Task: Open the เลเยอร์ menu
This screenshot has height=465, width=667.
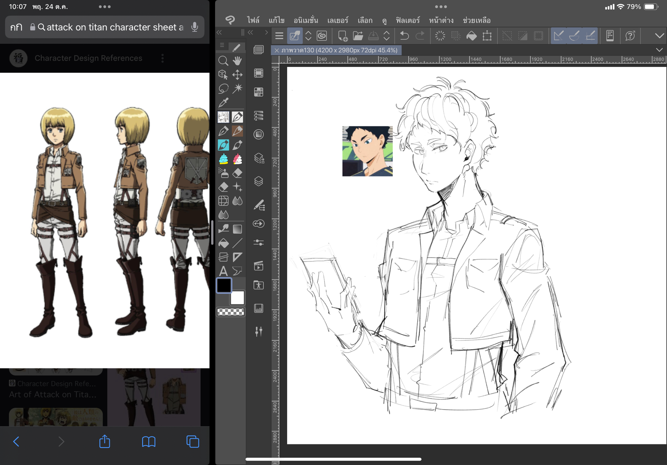Action: [x=338, y=20]
